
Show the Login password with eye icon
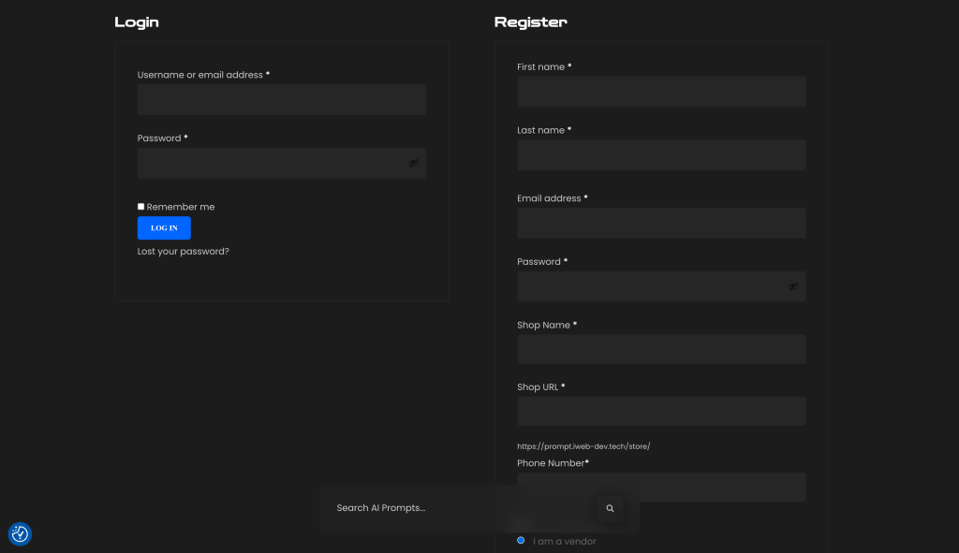point(413,163)
